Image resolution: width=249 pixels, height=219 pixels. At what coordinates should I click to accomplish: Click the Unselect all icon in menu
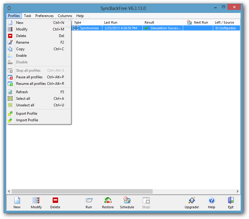[x=10, y=105]
